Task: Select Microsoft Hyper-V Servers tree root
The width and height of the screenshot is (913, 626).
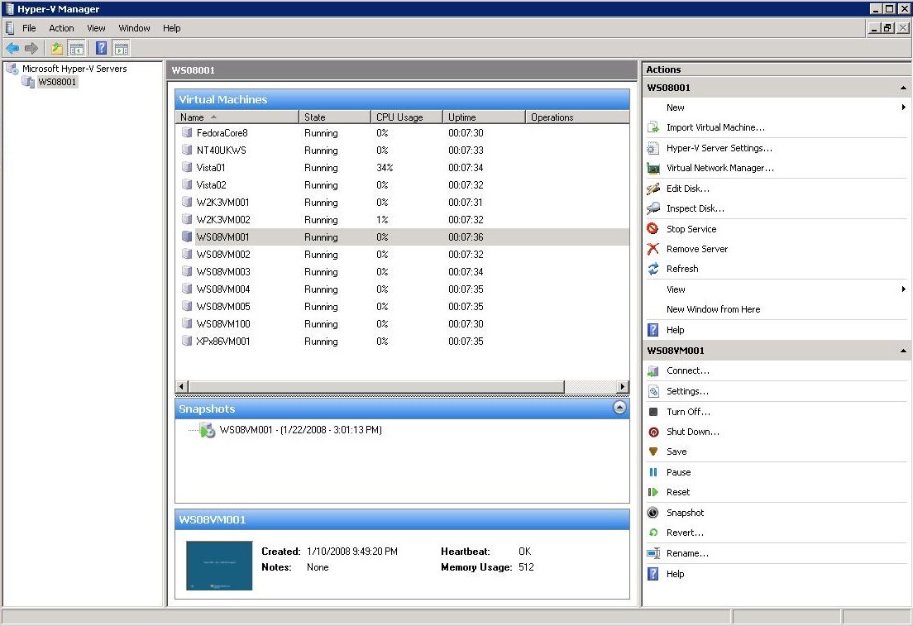Action: [74, 69]
